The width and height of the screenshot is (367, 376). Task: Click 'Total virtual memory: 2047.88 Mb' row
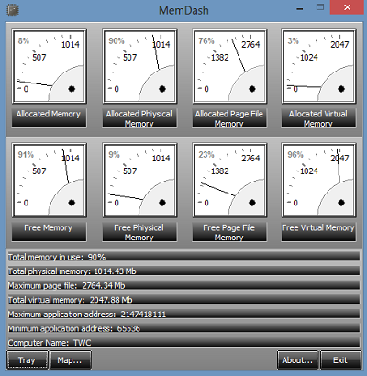[183, 299]
